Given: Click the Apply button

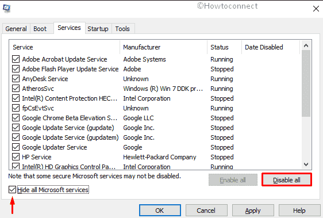Looking at the screenshot, I should pyautogui.click(x=253, y=211).
